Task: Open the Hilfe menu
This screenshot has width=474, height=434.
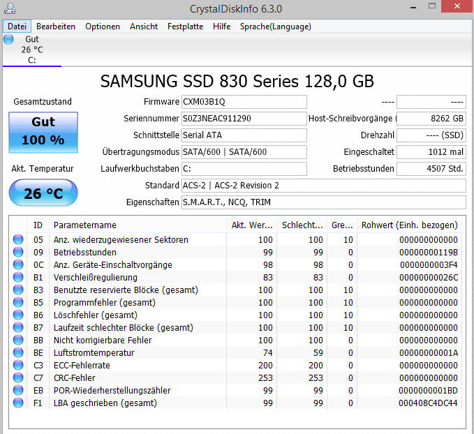Action: click(221, 27)
